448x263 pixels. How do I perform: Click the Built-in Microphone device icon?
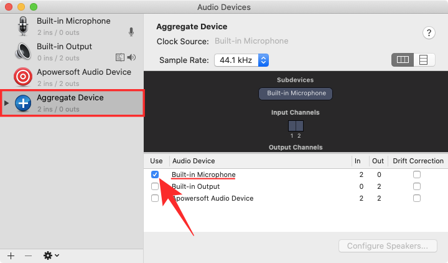23,26
